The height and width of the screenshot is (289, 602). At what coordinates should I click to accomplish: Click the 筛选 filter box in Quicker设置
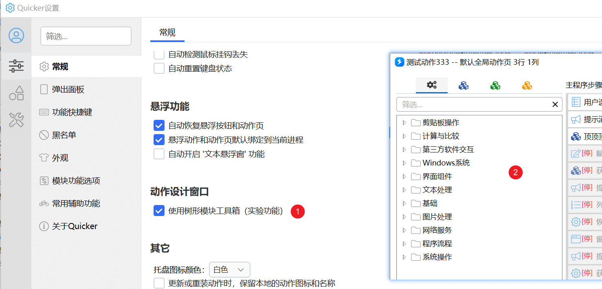point(86,36)
